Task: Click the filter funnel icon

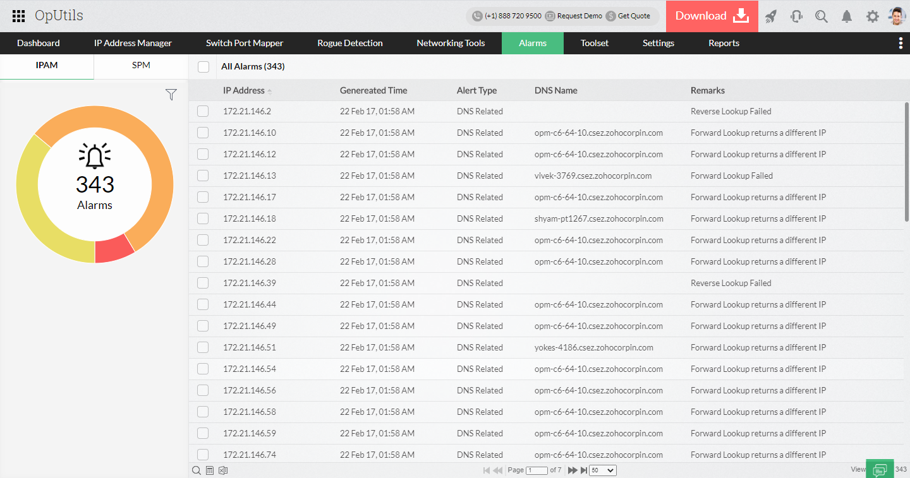Action: (171, 95)
